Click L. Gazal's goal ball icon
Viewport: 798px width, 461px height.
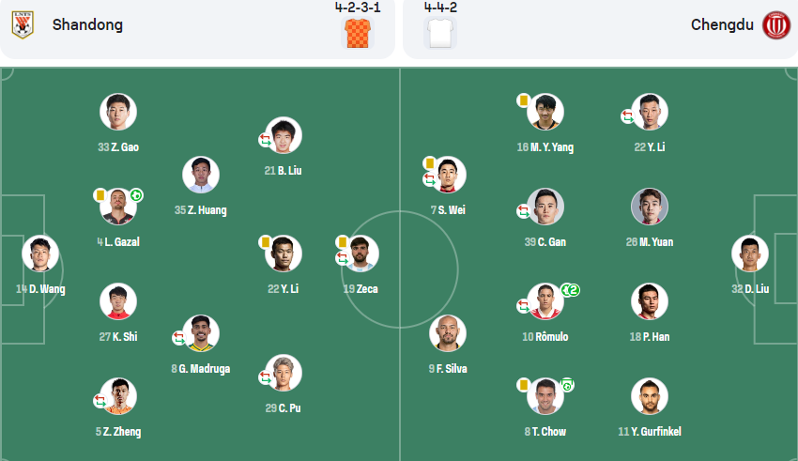click(x=136, y=195)
